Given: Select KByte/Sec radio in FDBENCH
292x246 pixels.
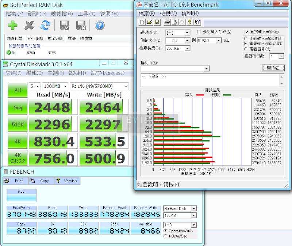Looking at the screenshot, I should click(x=165, y=236).
